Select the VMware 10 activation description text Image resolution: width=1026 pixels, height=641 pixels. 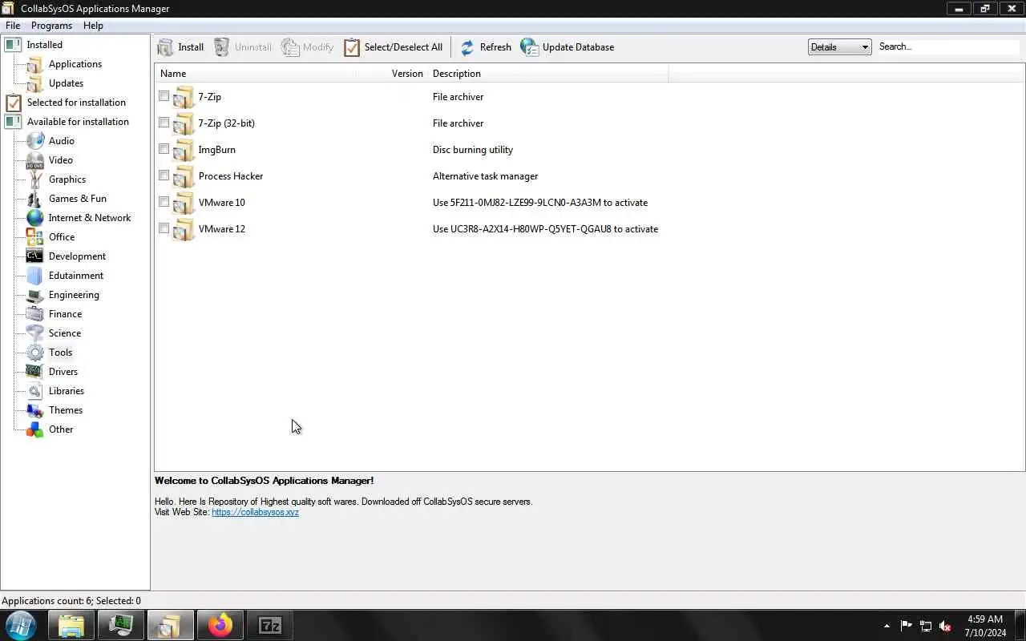click(540, 203)
